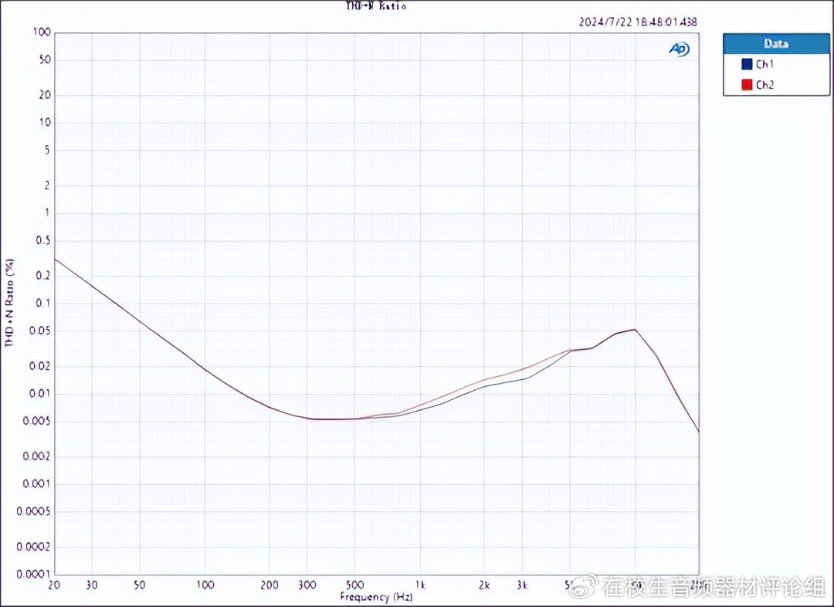Screen dimensions: 834x607
Task: Select the Ch1 label in the legend
Action: click(x=764, y=65)
